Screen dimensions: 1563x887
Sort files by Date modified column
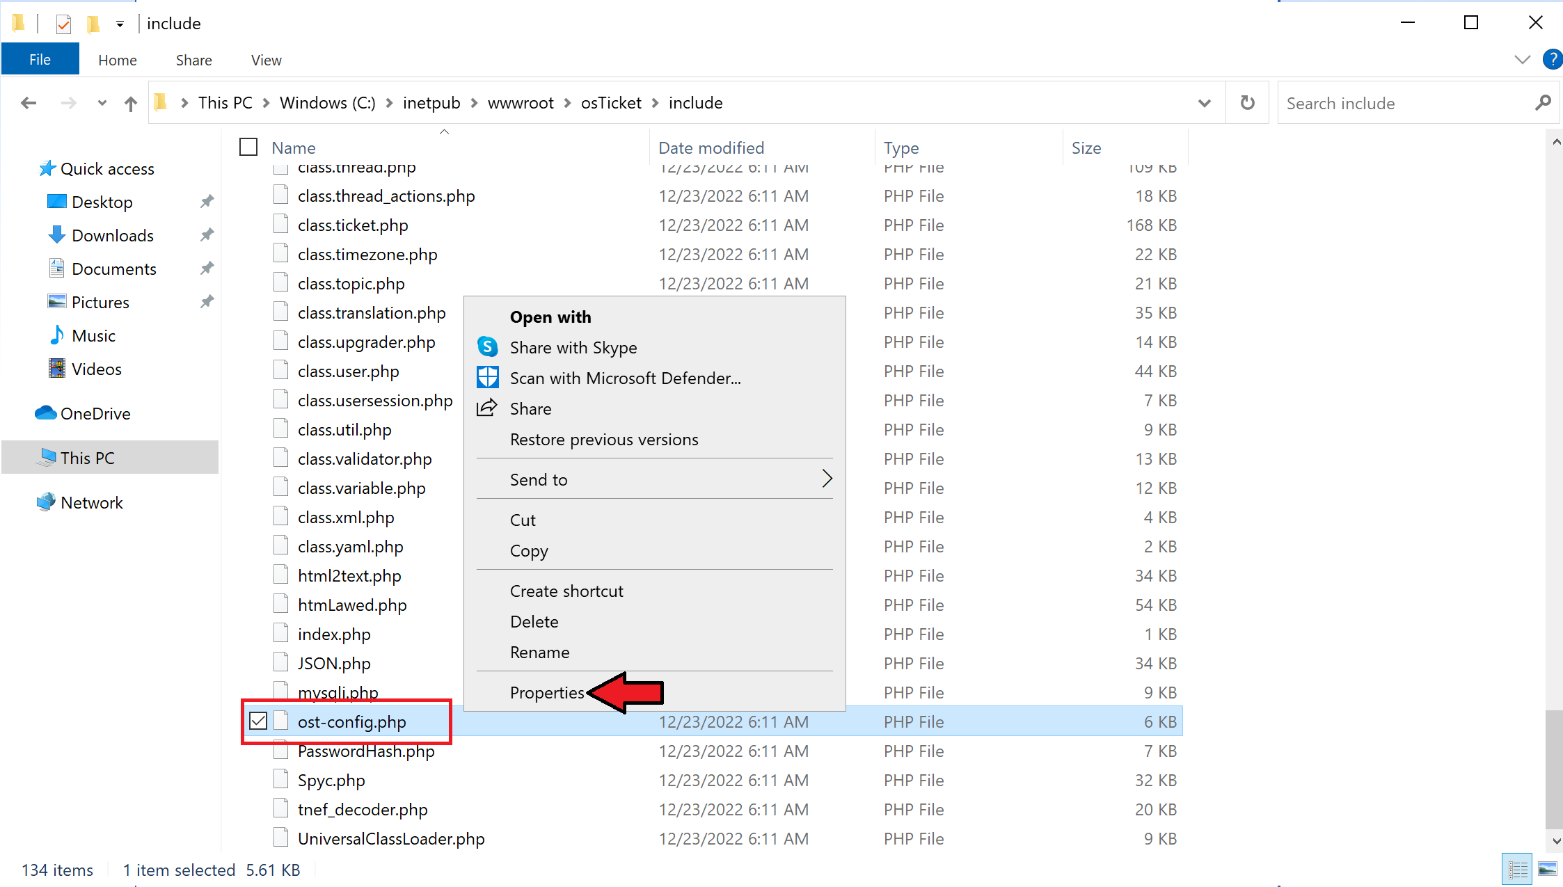[711, 147]
